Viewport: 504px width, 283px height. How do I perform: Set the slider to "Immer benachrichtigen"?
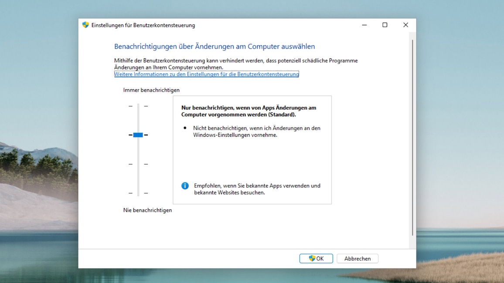click(138, 105)
